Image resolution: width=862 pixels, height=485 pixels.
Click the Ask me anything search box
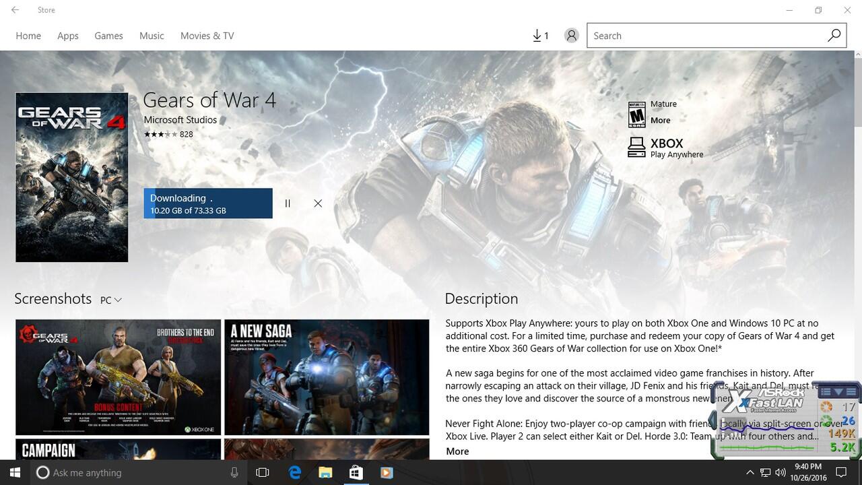tap(139, 472)
